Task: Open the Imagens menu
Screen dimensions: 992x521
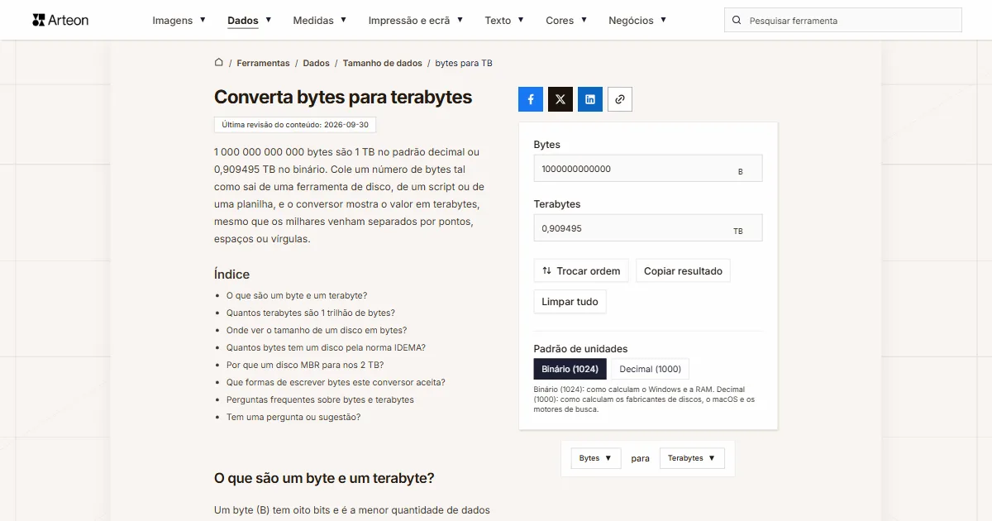Action: tap(179, 21)
